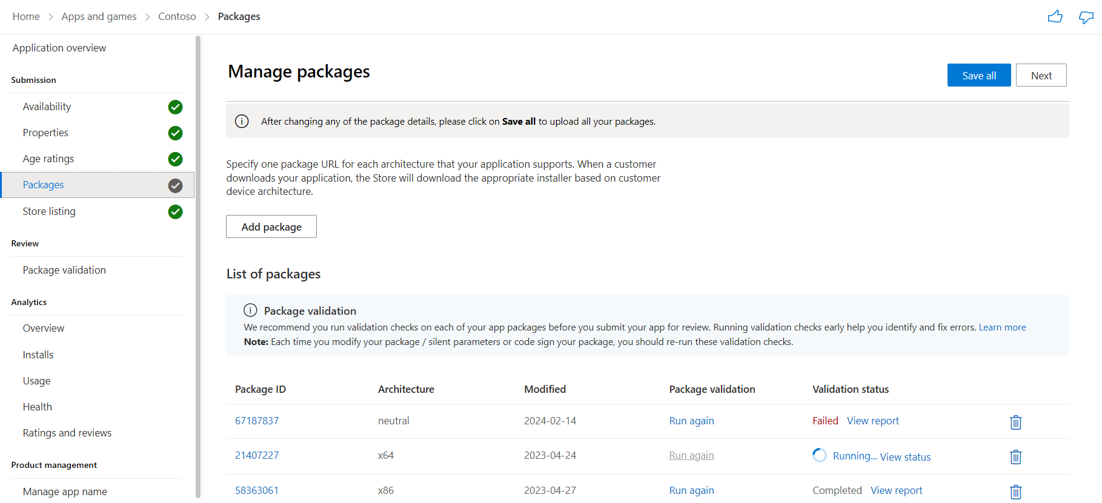Click the Failed status text
The height and width of the screenshot is (503, 1102).
pyautogui.click(x=825, y=421)
